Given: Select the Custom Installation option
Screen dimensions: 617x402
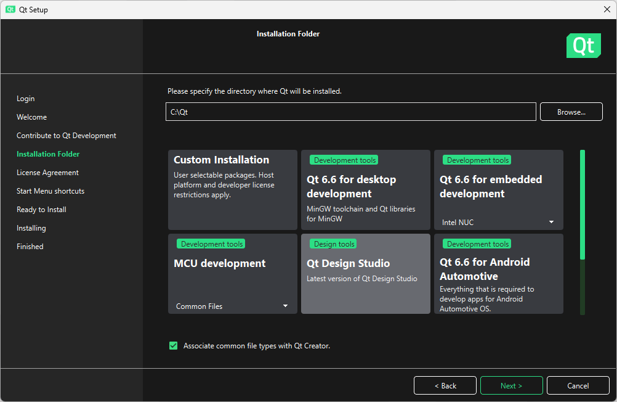Looking at the screenshot, I should coord(232,190).
